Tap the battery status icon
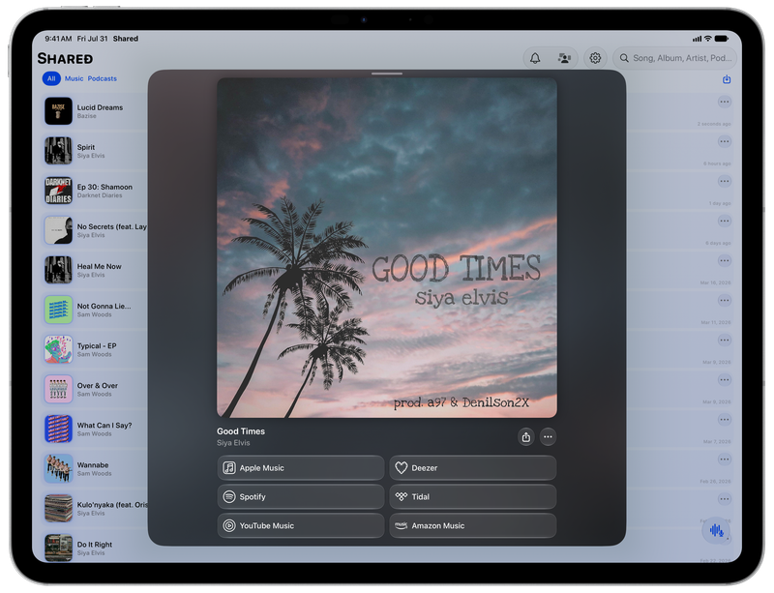 722,39
